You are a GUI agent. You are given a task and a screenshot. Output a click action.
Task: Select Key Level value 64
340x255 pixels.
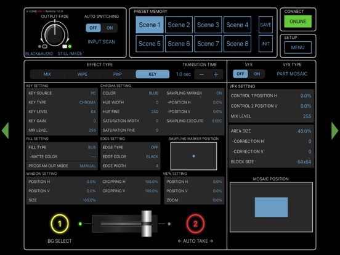click(x=93, y=111)
